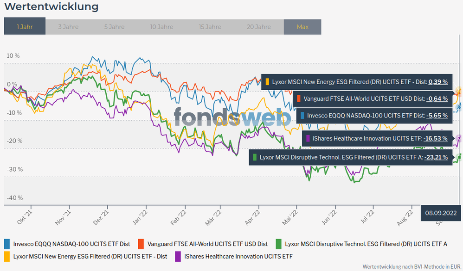Select the 15 Jahre tab

tap(210, 27)
